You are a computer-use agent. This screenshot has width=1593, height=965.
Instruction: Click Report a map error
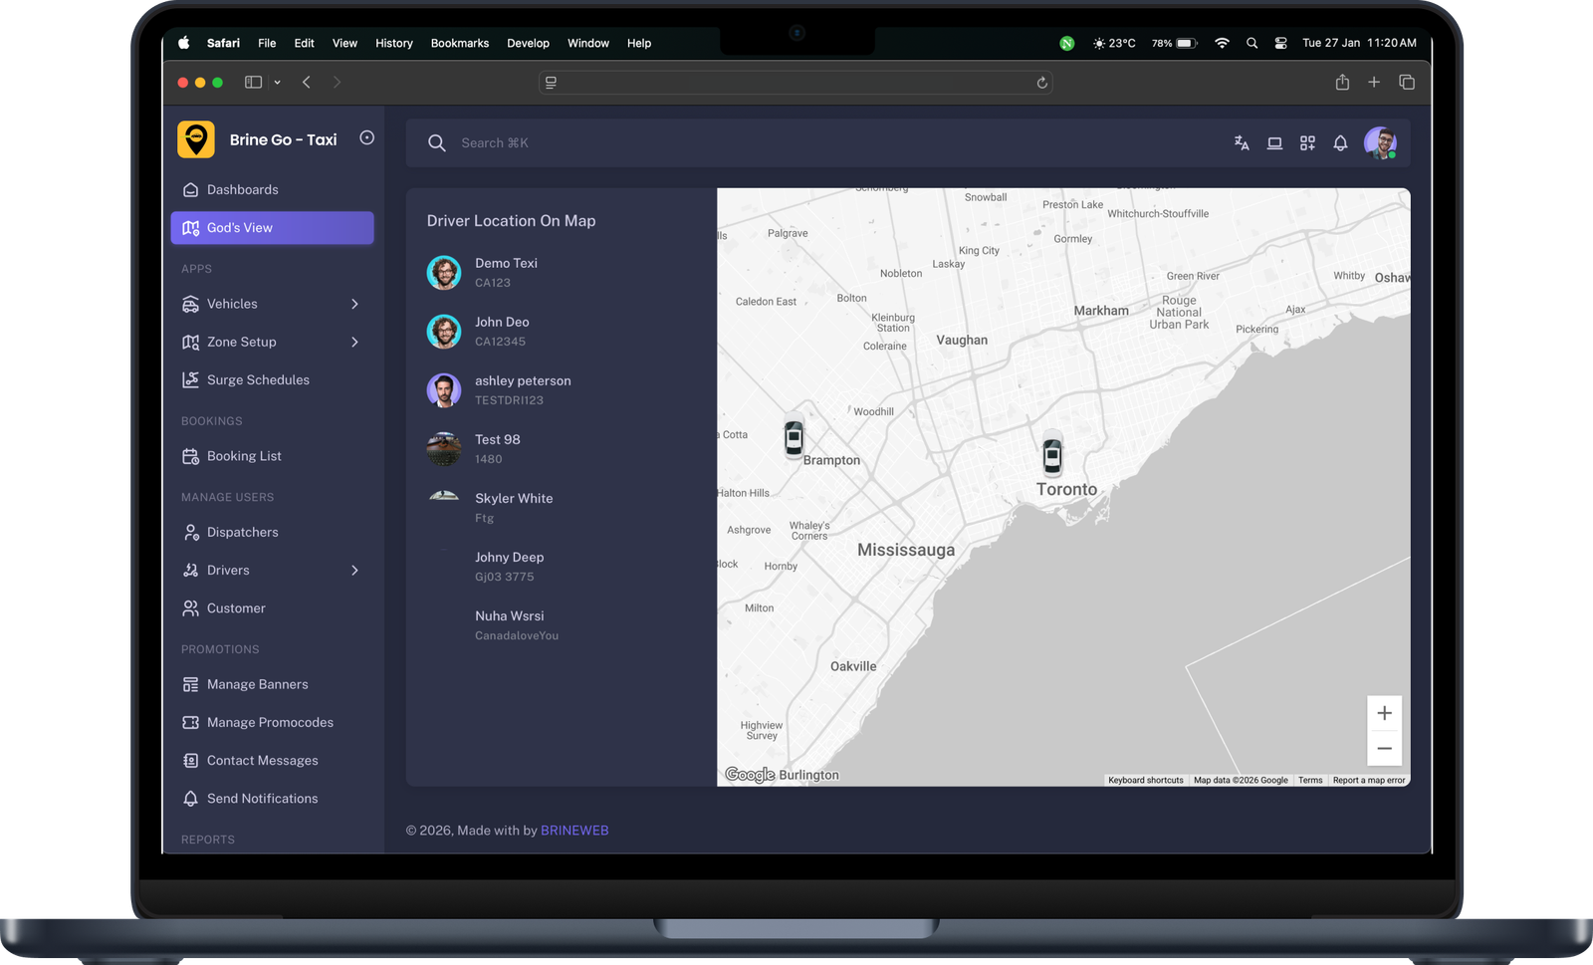(1369, 780)
